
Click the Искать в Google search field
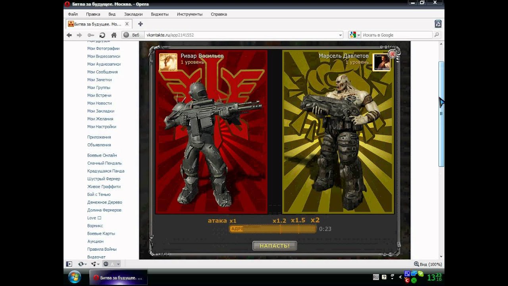tap(397, 35)
